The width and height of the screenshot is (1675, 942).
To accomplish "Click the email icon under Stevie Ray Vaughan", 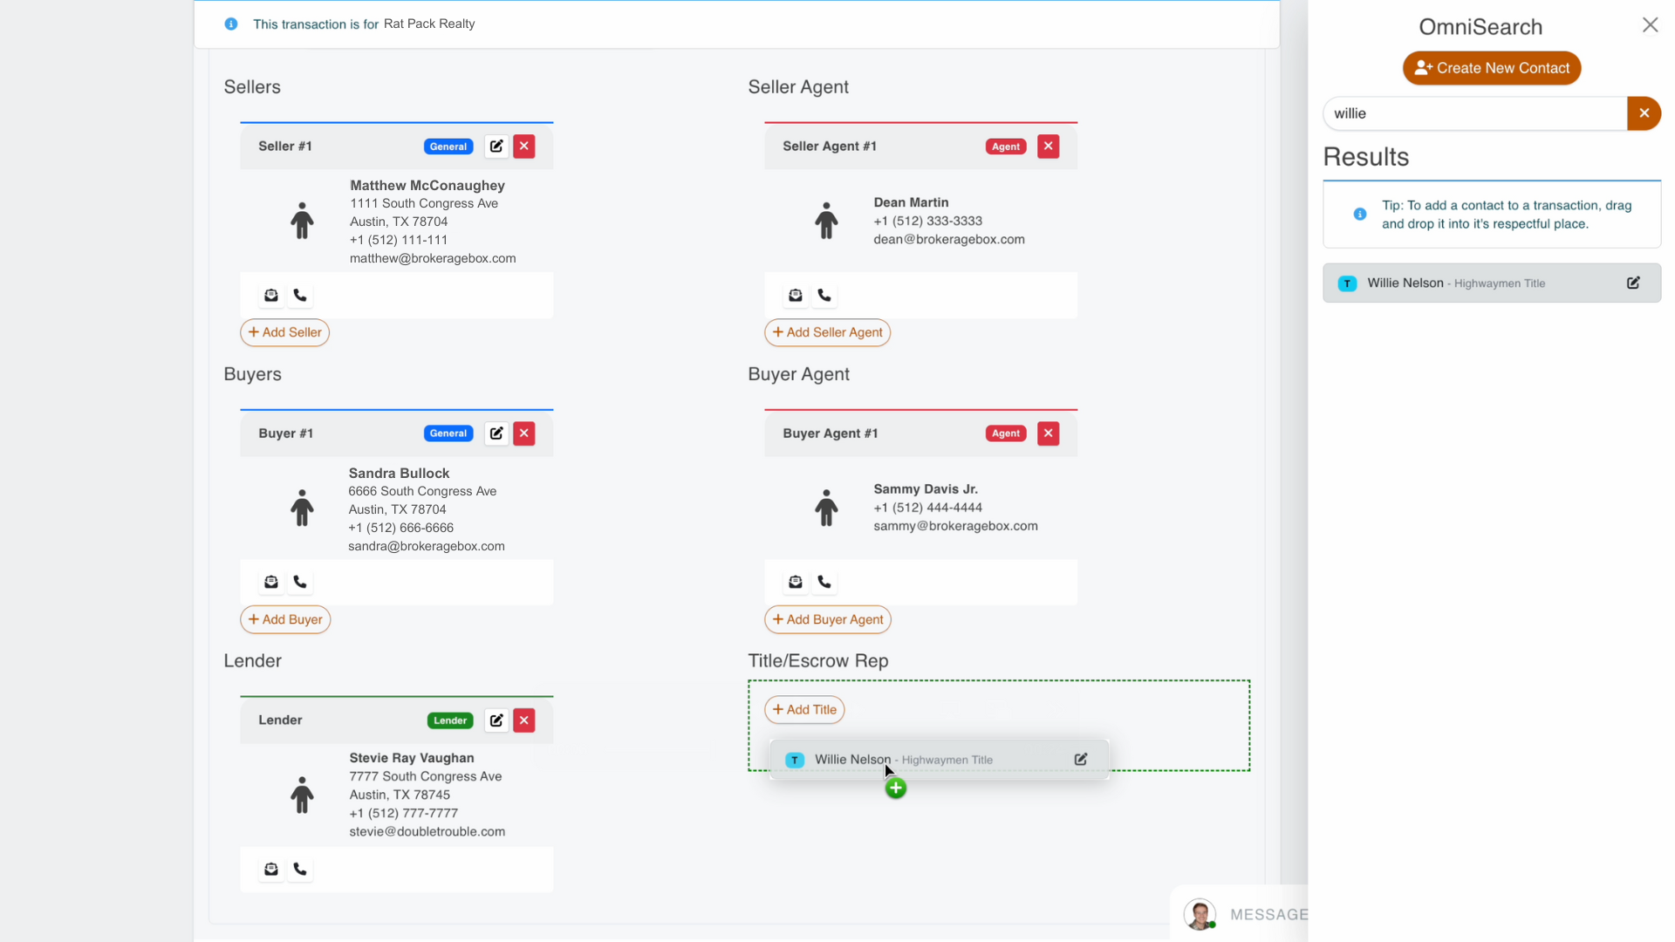I will coord(270,869).
